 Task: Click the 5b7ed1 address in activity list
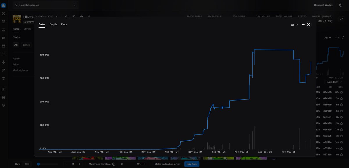point(327,117)
